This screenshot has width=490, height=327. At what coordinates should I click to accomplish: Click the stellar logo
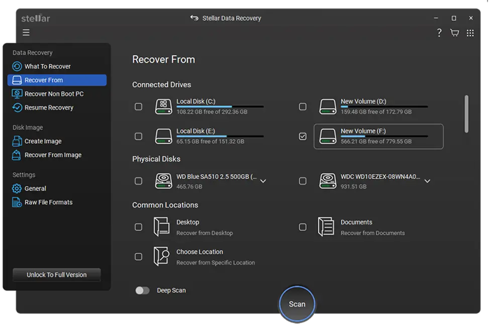[36, 18]
